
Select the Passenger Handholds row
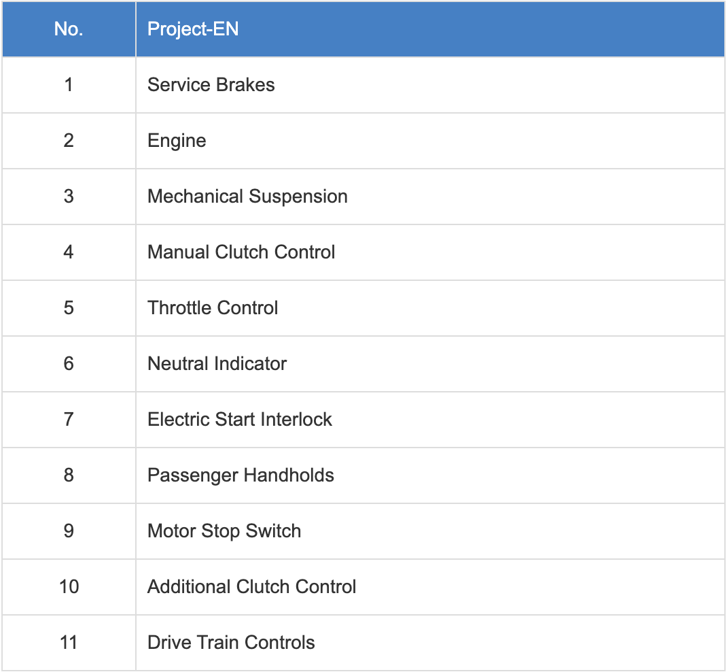[363, 475]
